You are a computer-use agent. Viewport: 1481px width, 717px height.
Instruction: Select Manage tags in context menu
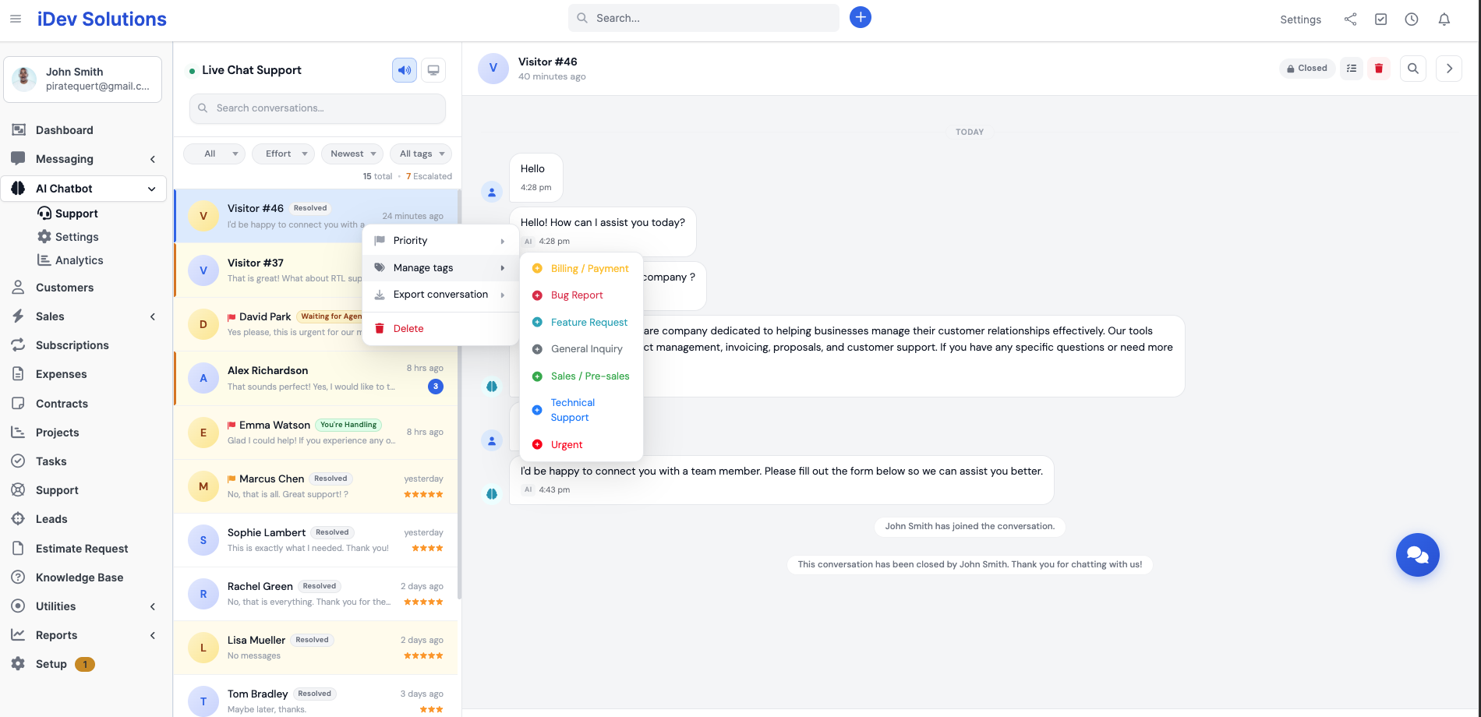coord(441,268)
